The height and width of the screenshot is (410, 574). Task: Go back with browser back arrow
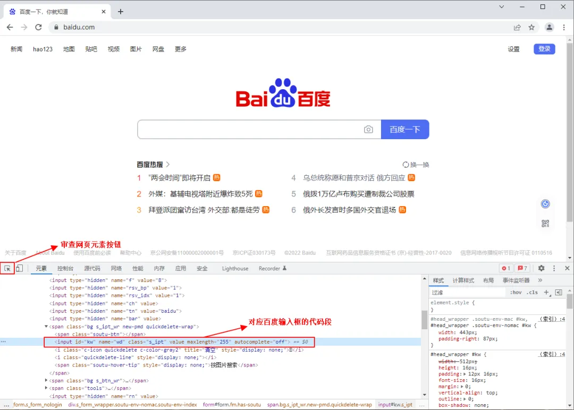[10, 27]
